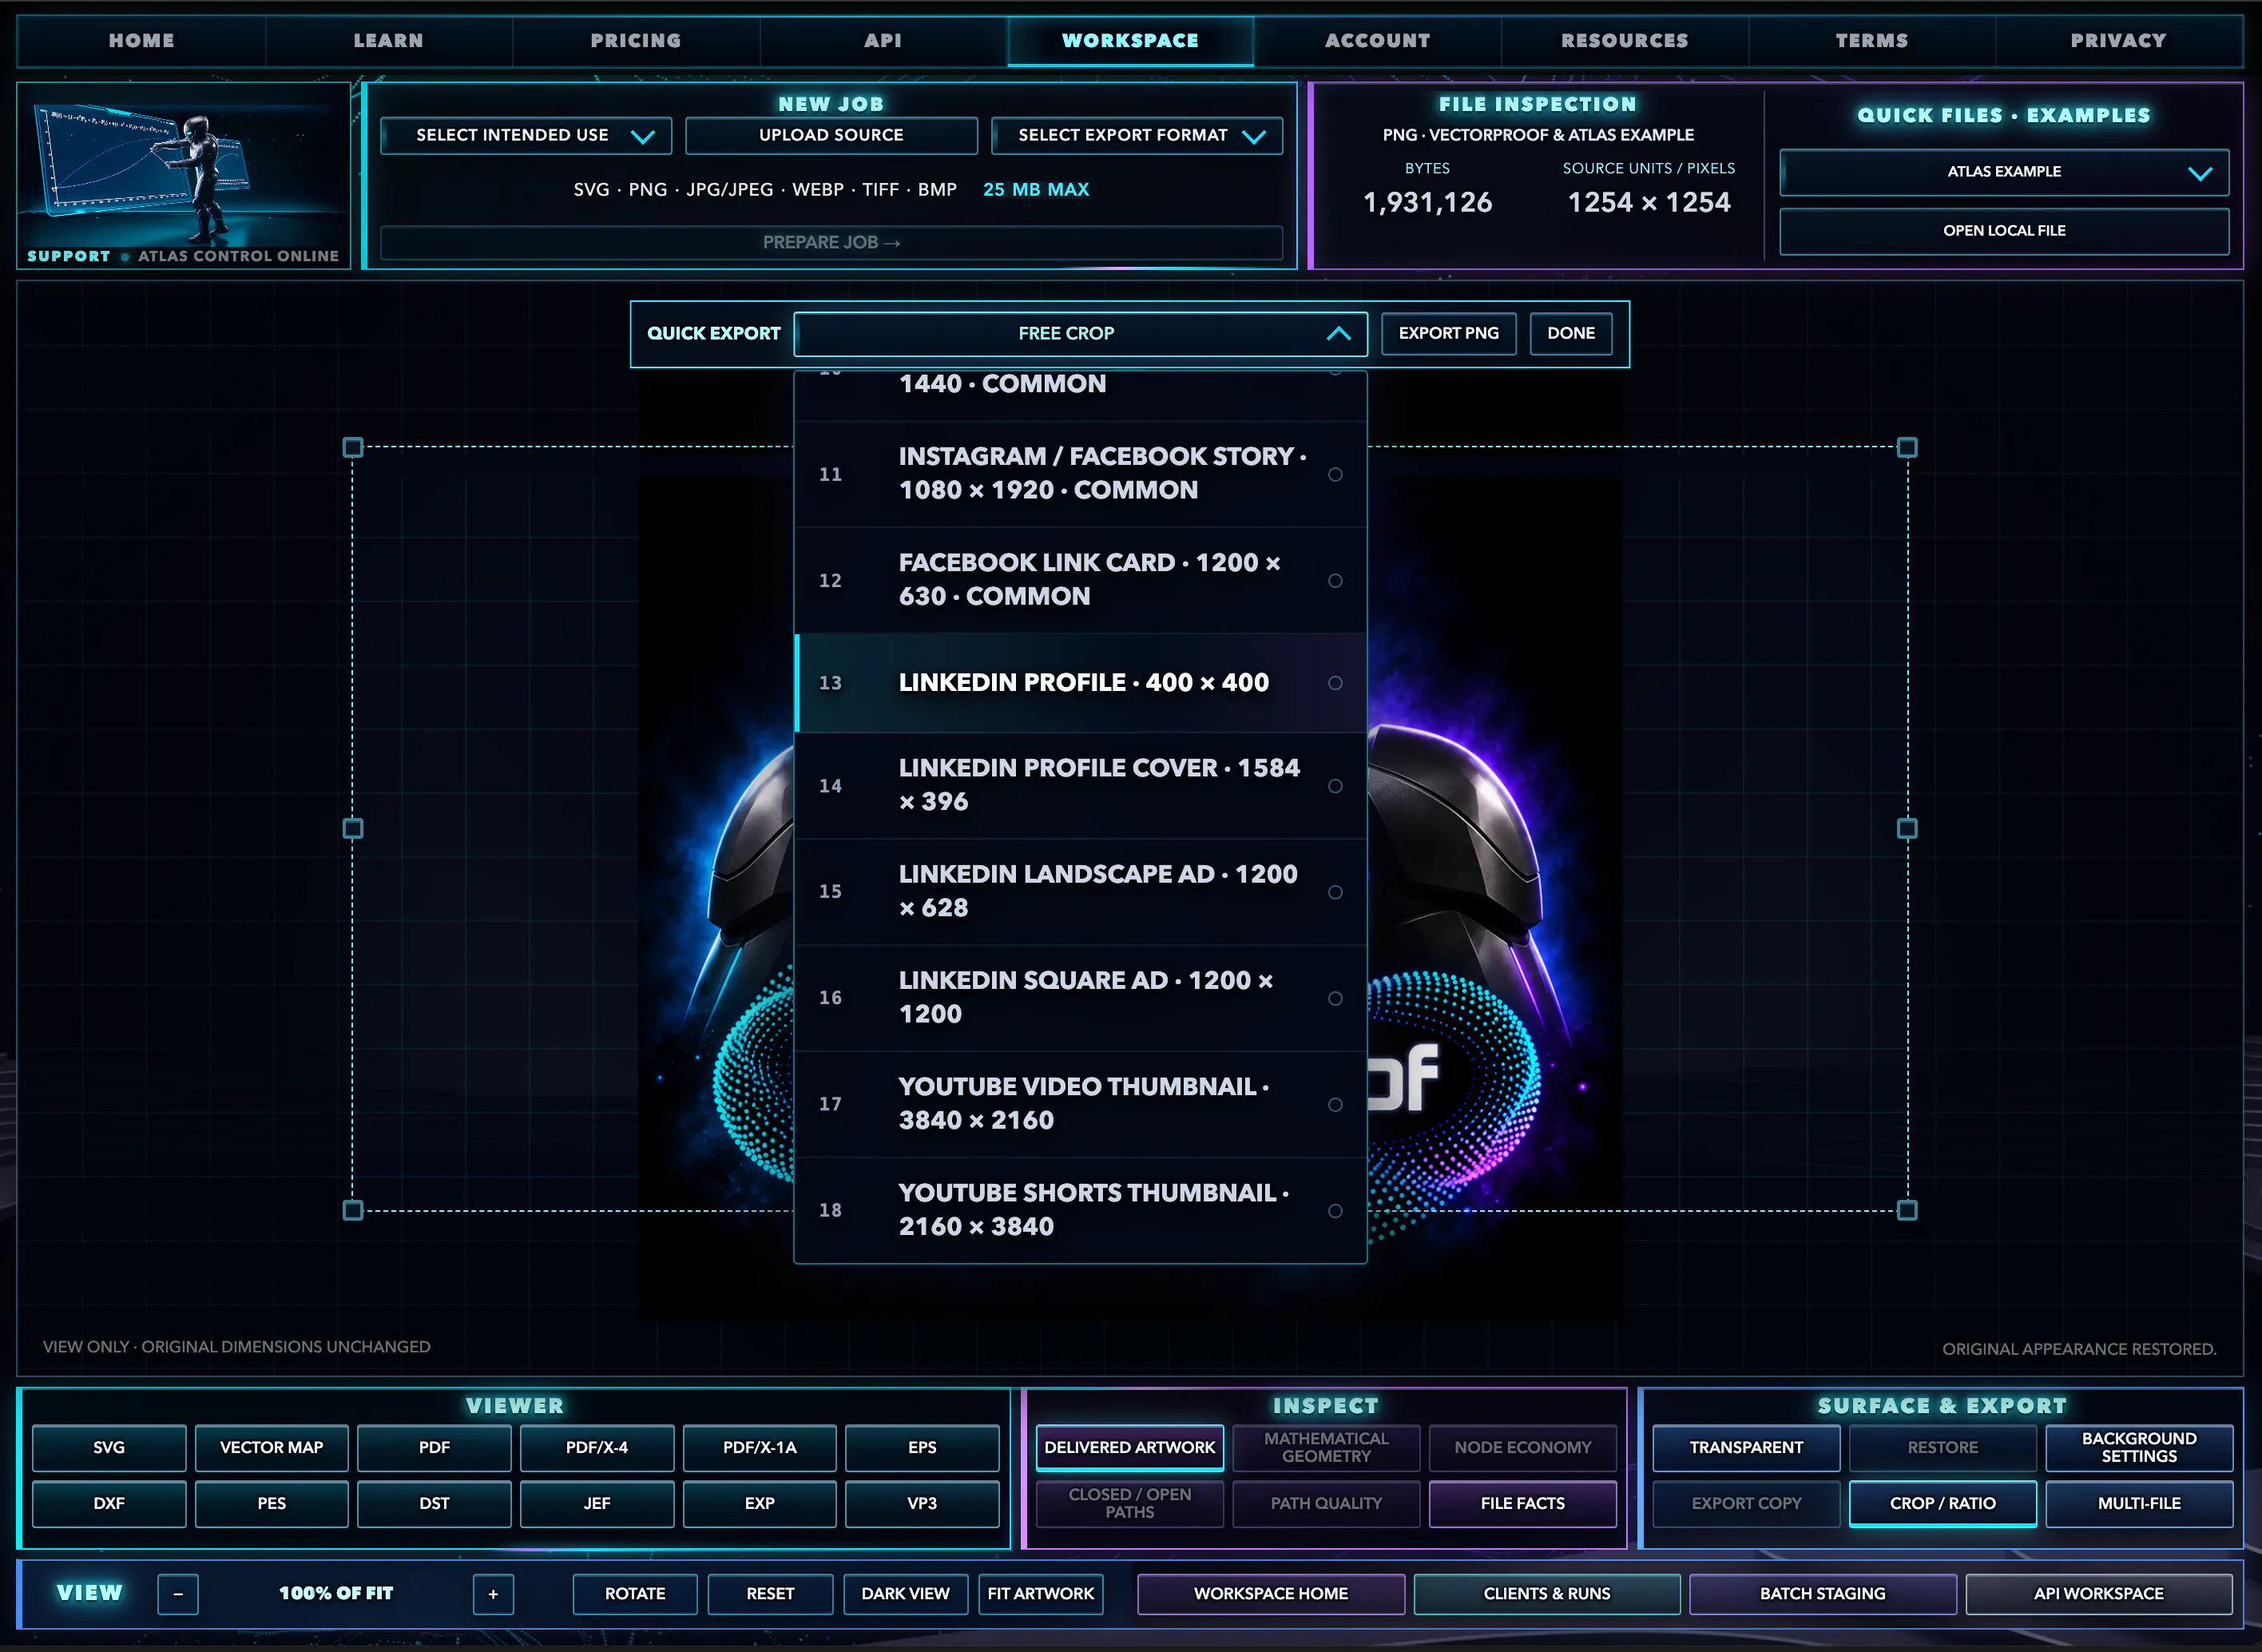2262x1652 pixels.
Task: Collapse the Free Crop dropdown
Action: click(x=1080, y=334)
